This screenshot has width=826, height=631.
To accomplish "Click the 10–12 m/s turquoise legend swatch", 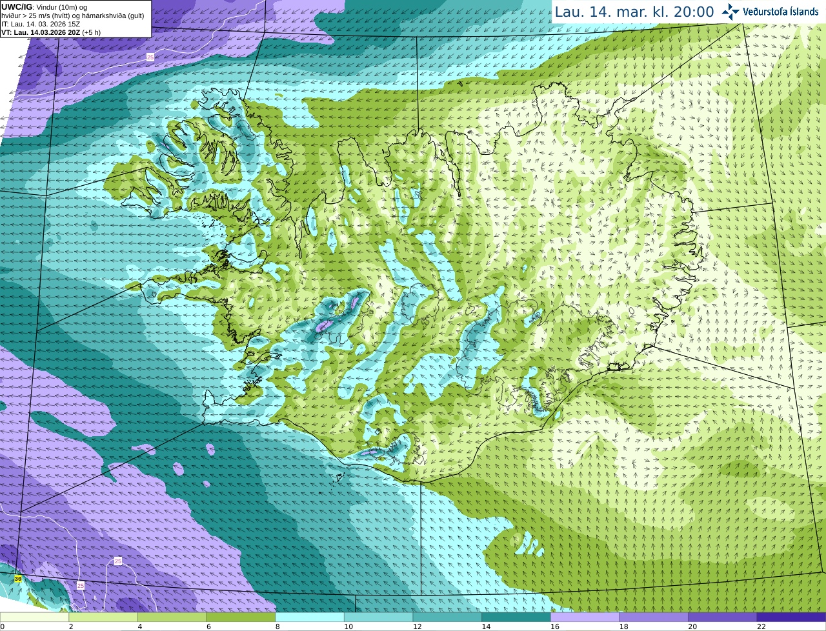I will point(378,617).
